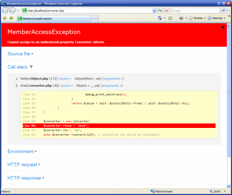Click the MemberAccessException heading
The image size is (232, 195).
44,32
